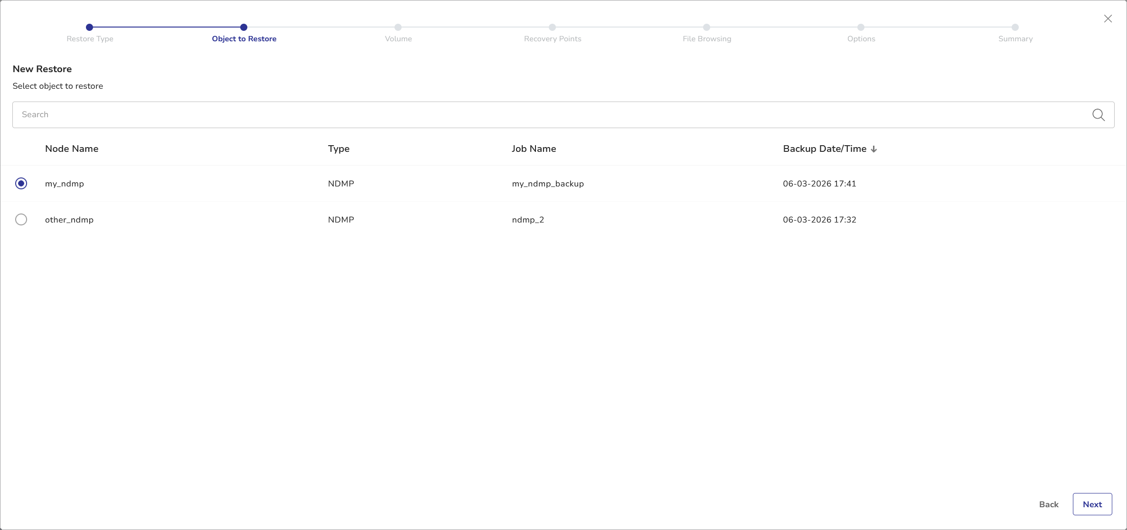Toggle Backup Date/Time sort arrow
Image resolution: width=1127 pixels, height=530 pixels.
(873, 149)
